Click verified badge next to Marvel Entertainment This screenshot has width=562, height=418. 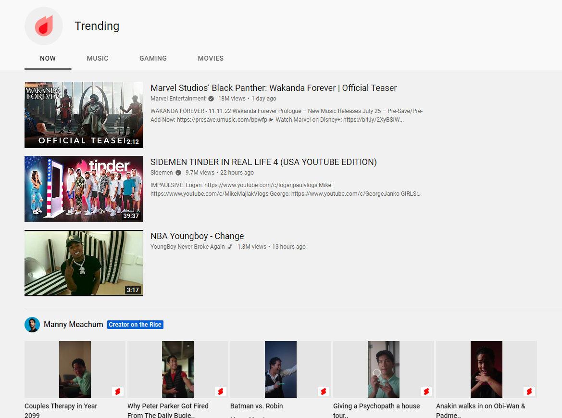point(211,99)
